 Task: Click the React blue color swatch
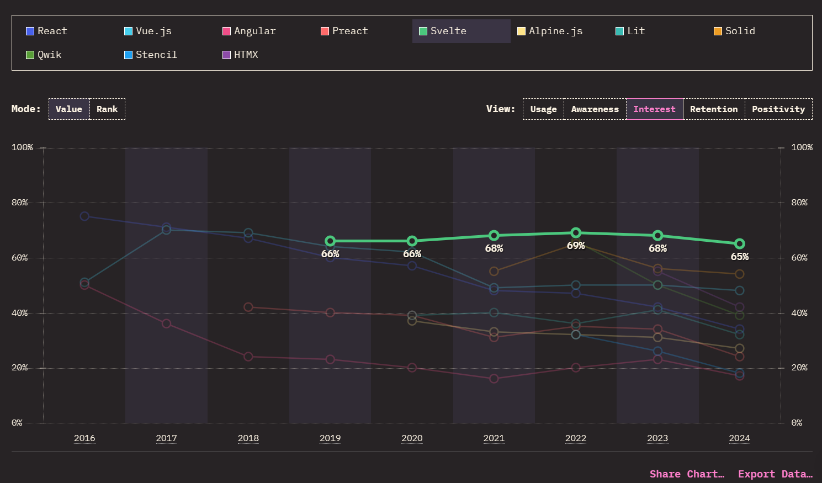coord(30,31)
